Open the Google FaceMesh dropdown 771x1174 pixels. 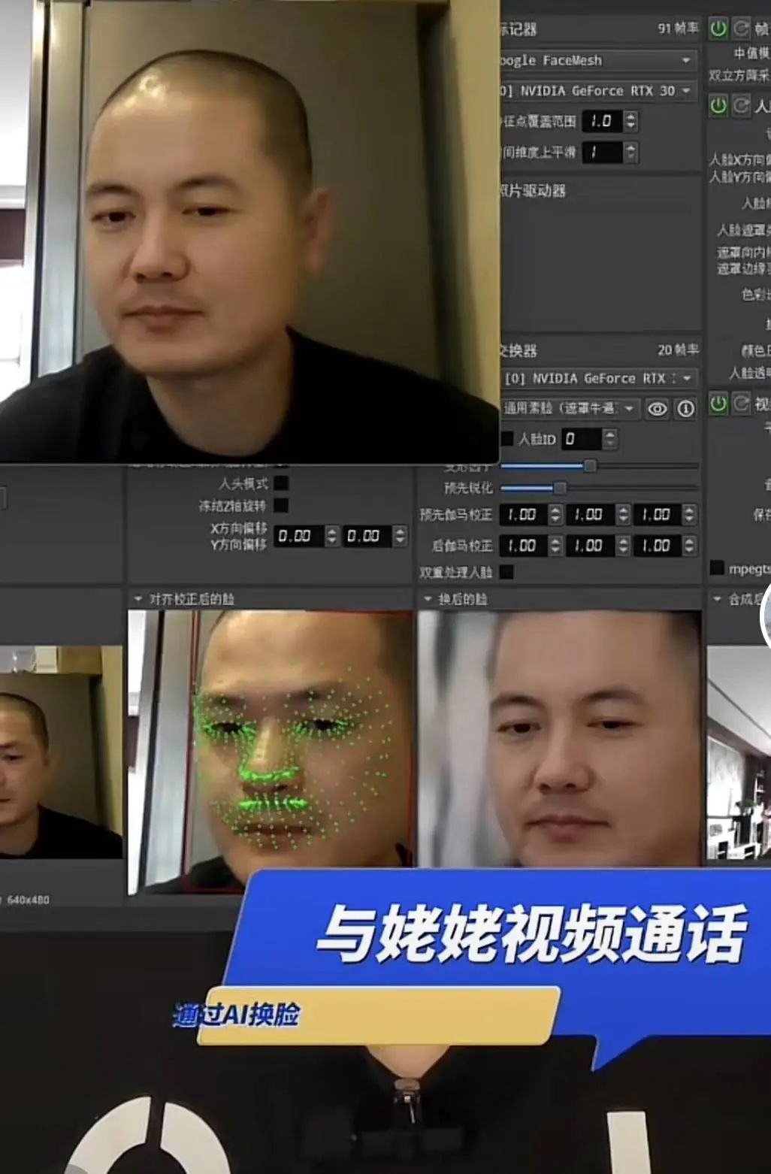[598, 60]
